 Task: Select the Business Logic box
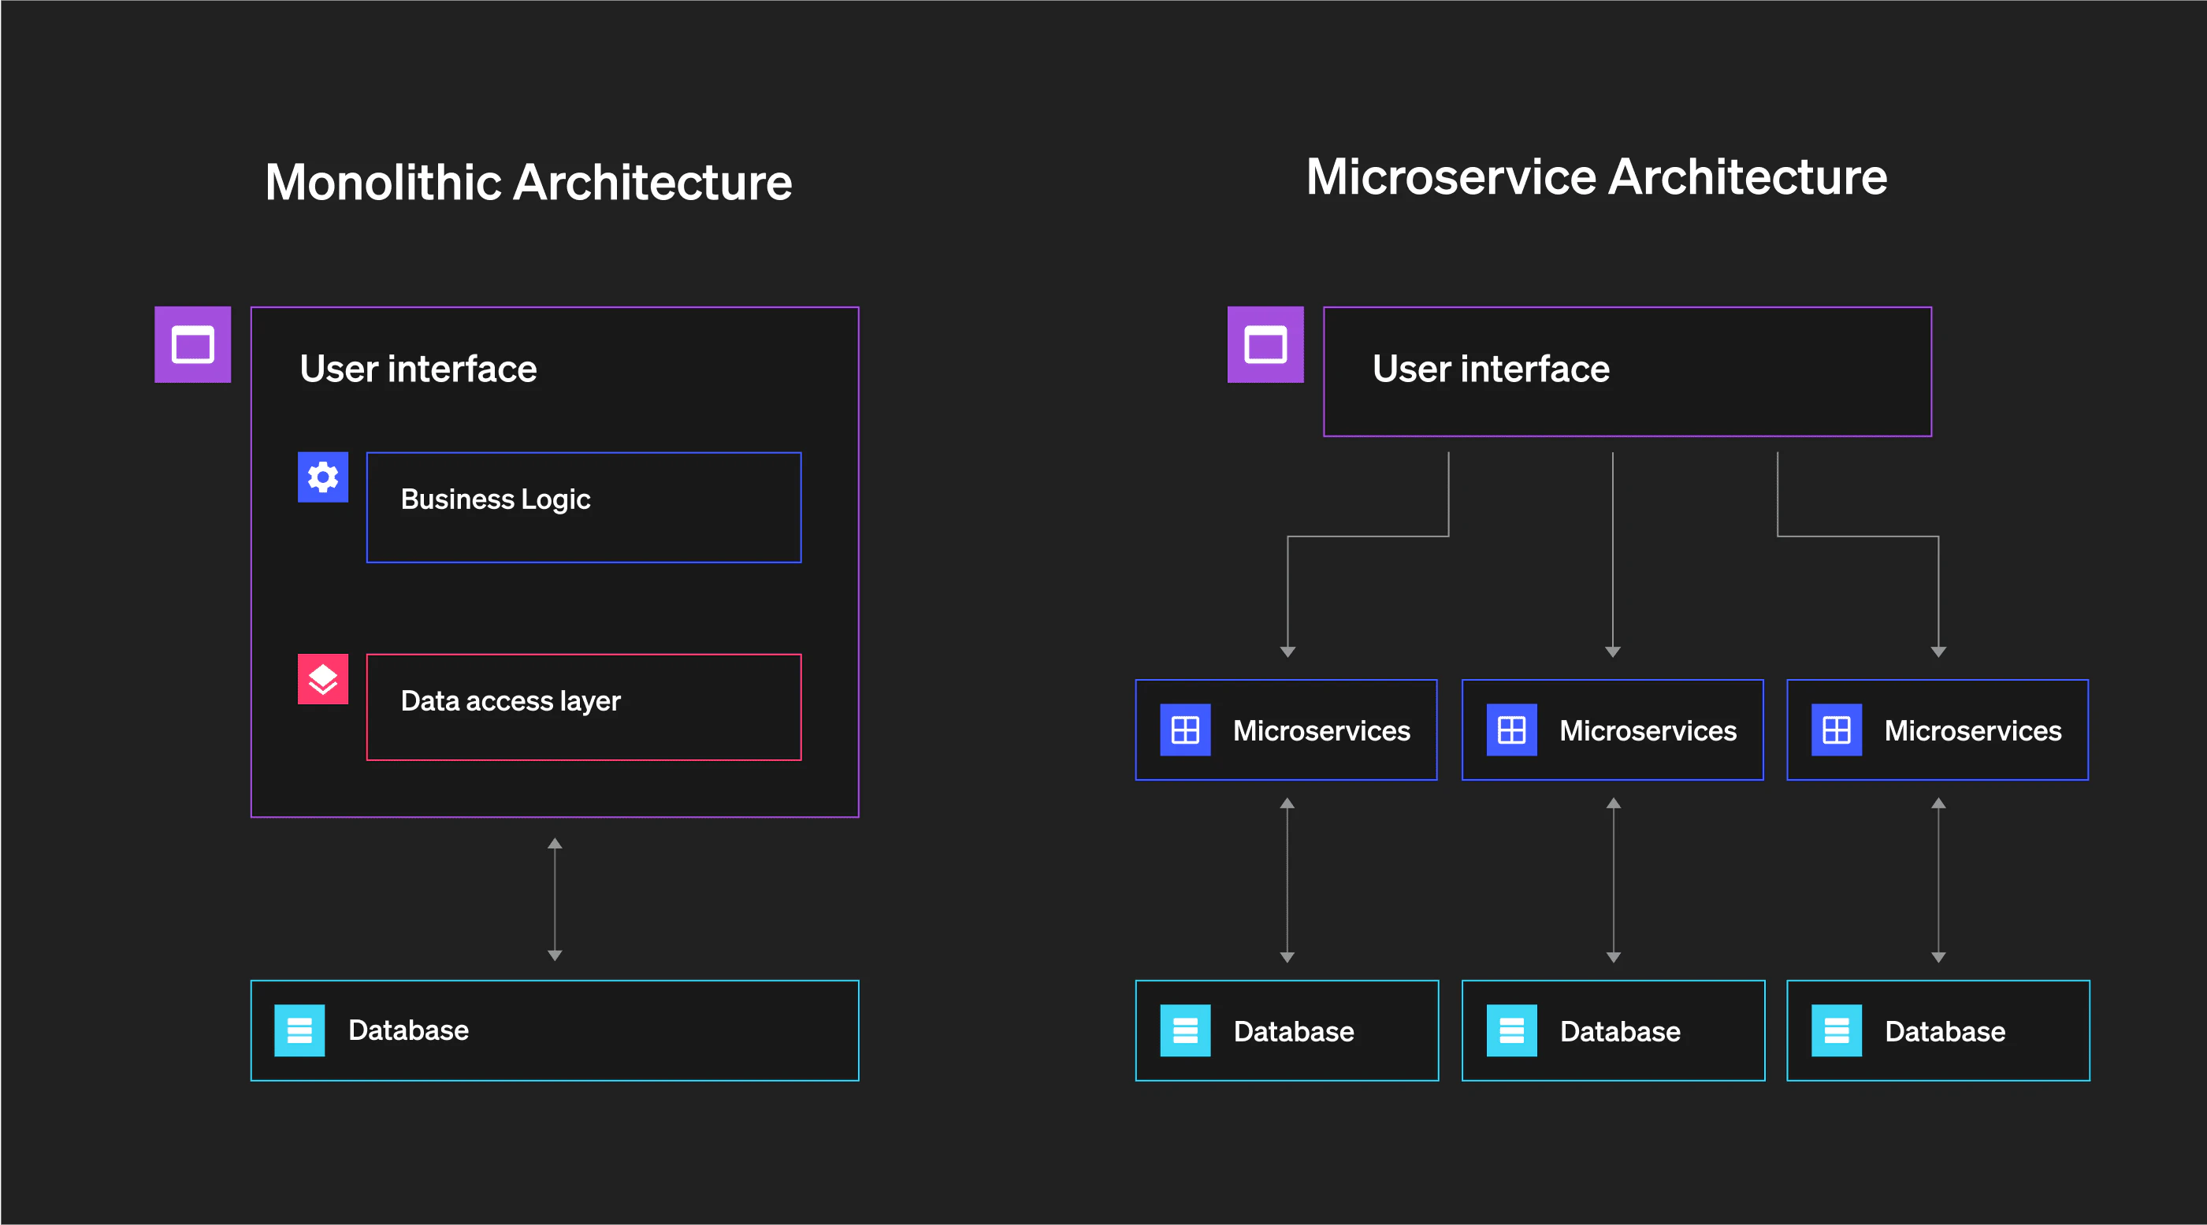583,507
